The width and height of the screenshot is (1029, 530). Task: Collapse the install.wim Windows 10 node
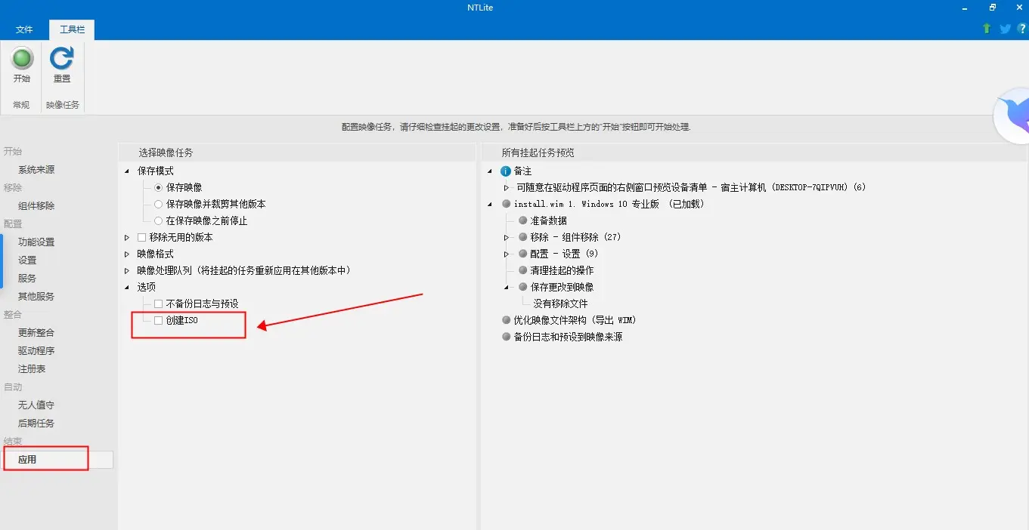point(491,205)
